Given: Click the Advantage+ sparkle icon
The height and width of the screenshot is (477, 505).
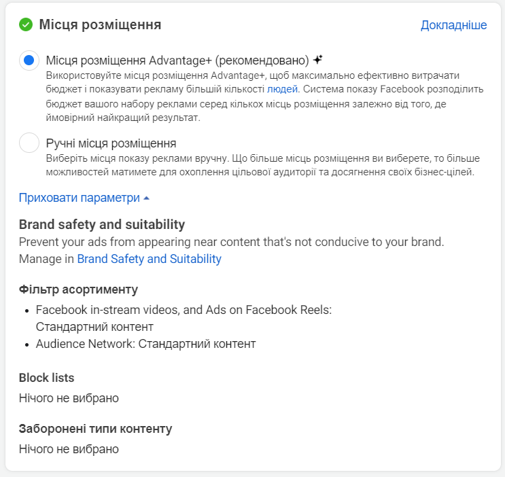Looking at the screenshot, I should click(317, 60).
